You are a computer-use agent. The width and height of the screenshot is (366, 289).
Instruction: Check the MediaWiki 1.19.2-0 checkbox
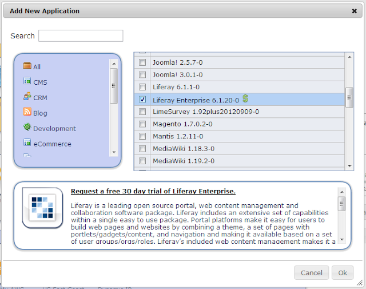[142, 161]
